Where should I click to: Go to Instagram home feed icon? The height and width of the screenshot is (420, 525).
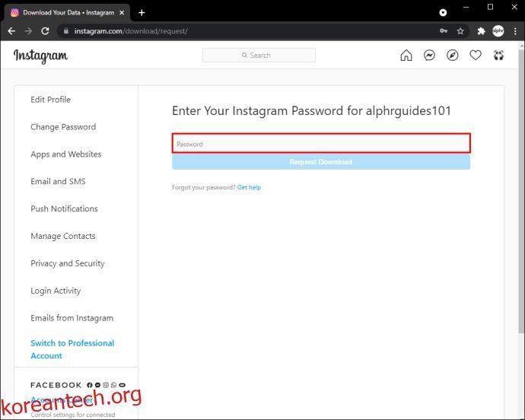(x=406, y=56)
